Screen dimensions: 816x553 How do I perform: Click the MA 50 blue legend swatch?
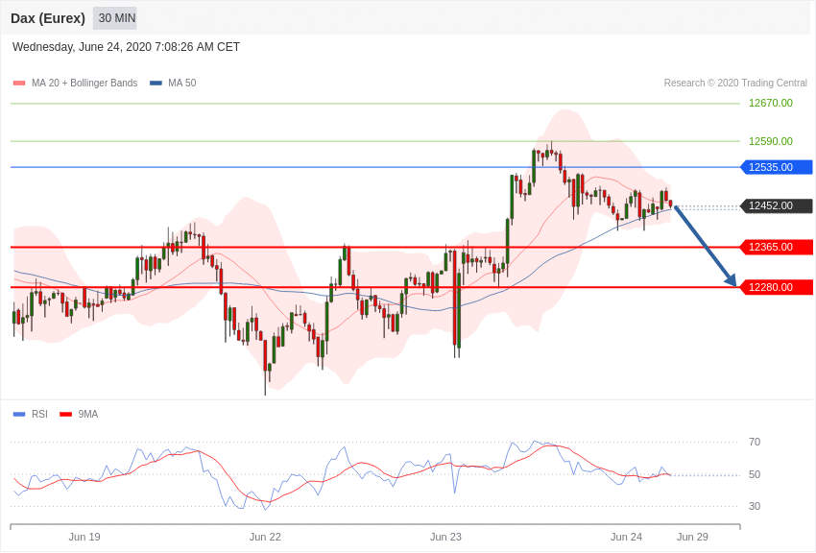pyautogui.click(x=156, y=84)
